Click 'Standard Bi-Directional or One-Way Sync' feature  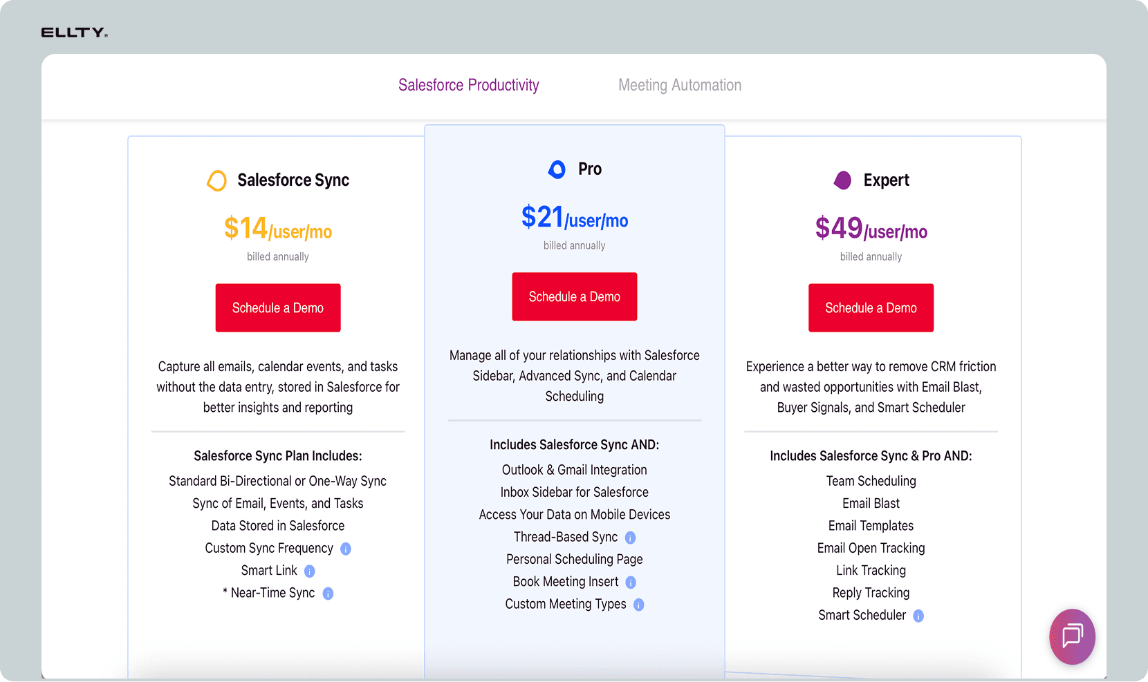(278, 481)
